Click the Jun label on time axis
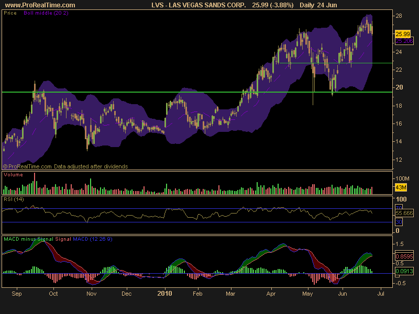 [343, 294]
